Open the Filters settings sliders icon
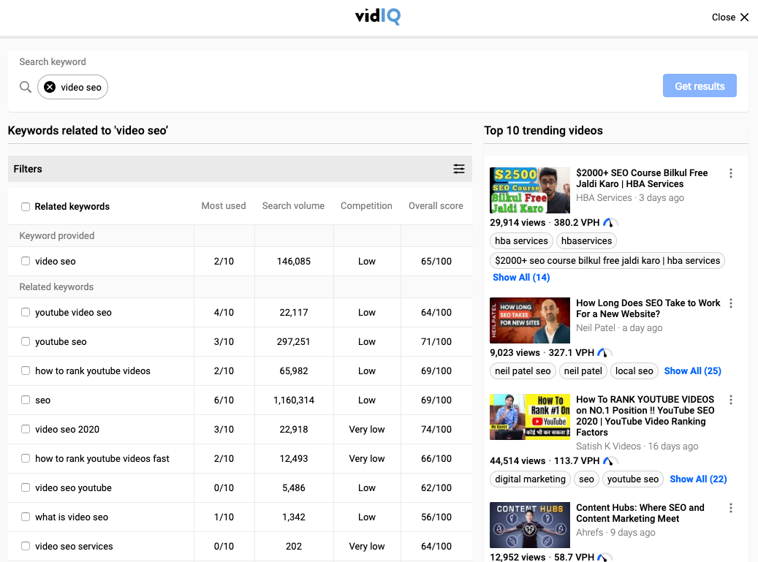The width and height of the screenshot is (758, 562). [x=459, y=169]
